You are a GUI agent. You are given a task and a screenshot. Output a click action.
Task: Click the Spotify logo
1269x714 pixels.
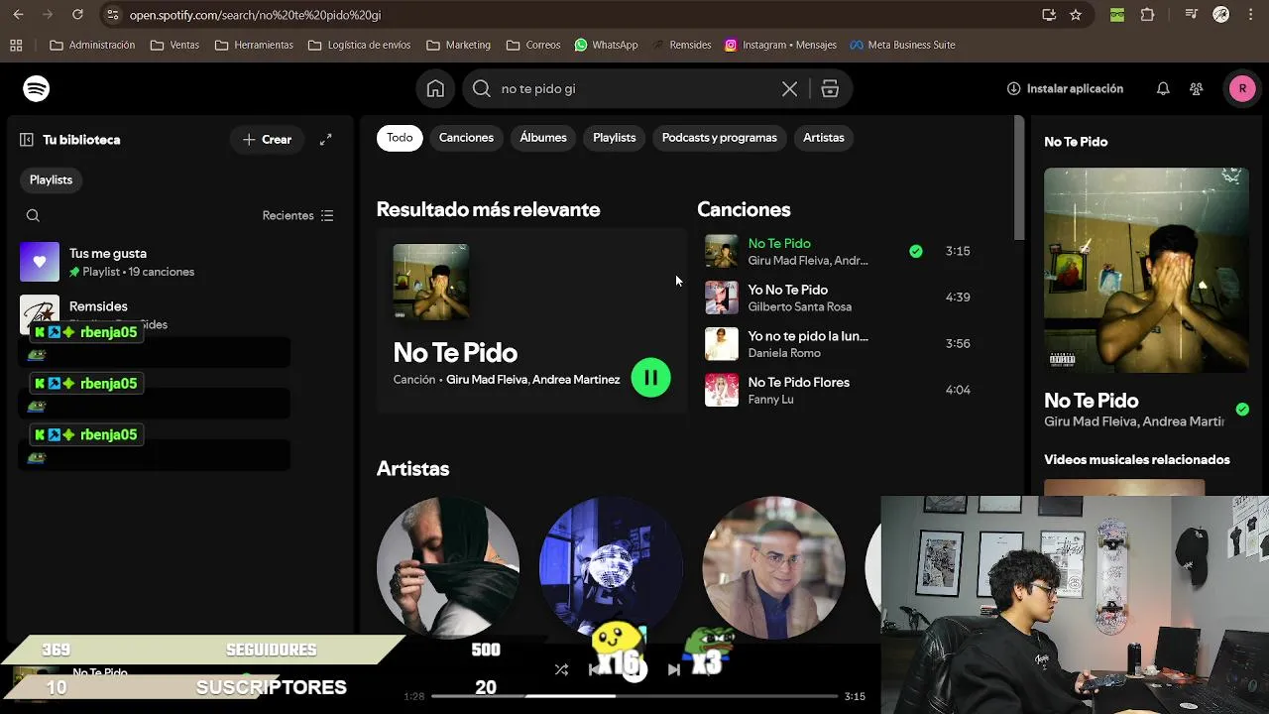coord(37,89)
